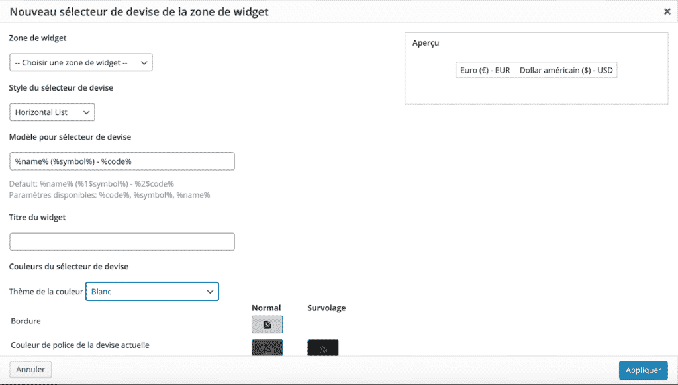Click Annuler to cancel the widget
The height and width of the screenshot is (385, 678).
click(30, 369)
